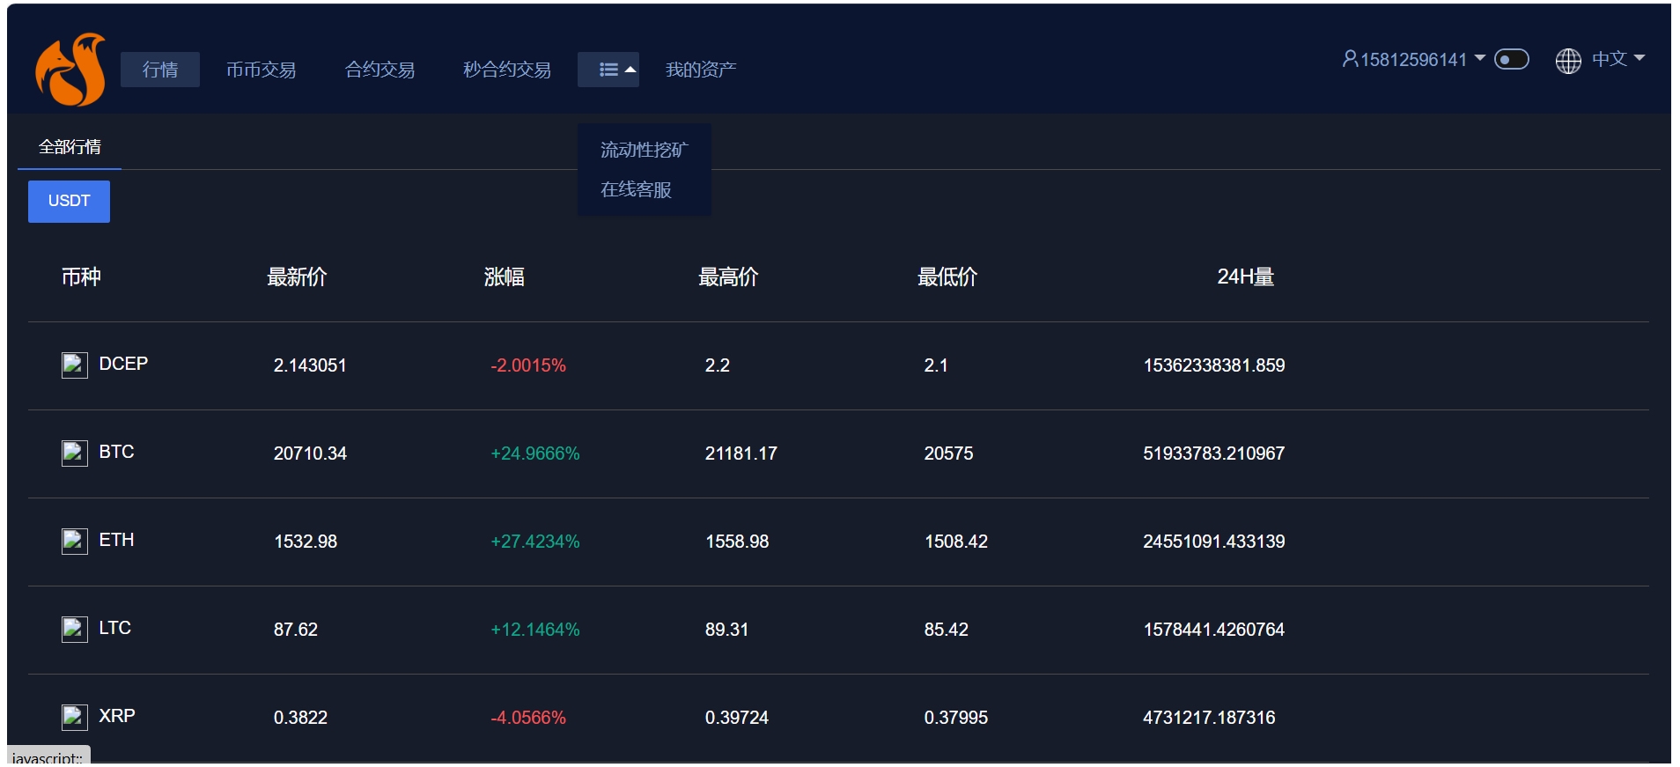Screen dimensions: 1680x767
Task: Click the ETH coin icon
Action: pyautogui.click(x=74, y=541)
